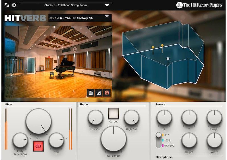Click the Mix knob

pos(38,121)
